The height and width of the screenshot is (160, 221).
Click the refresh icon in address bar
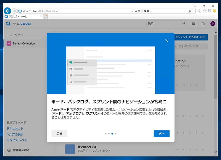pyautogui.click(x=139, y=11)
